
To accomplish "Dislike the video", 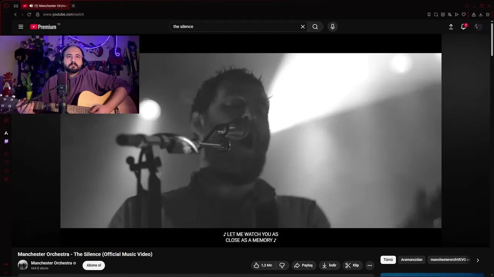I will click(x=282, y=265).
